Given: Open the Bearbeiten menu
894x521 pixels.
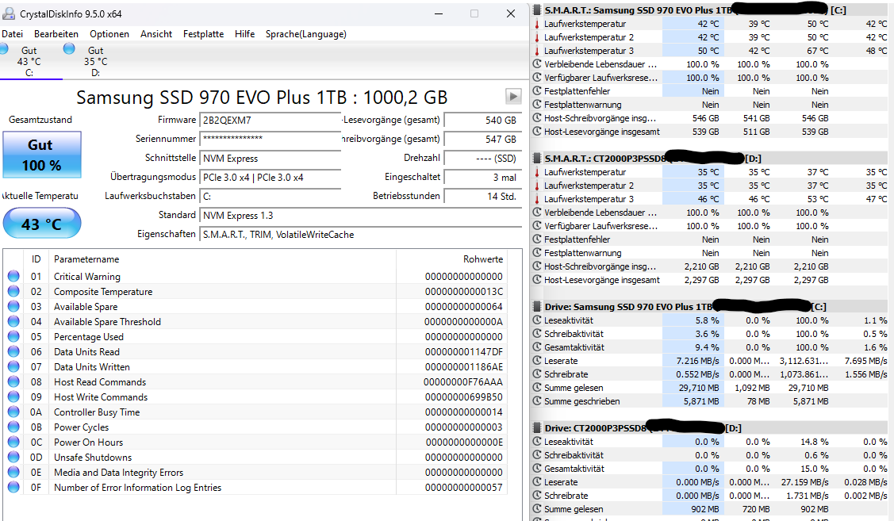Looking at the screenshot, I should (x=56, y=34).
